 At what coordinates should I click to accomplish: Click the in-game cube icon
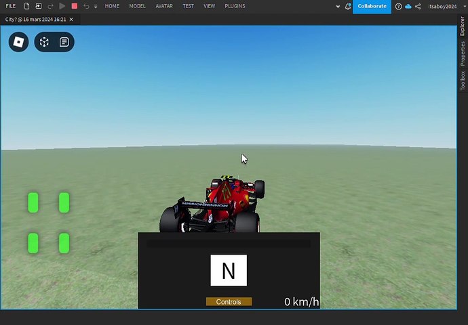coord(44,42)
